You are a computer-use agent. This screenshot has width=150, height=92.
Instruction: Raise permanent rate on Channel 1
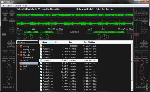(x=9, y=41)
